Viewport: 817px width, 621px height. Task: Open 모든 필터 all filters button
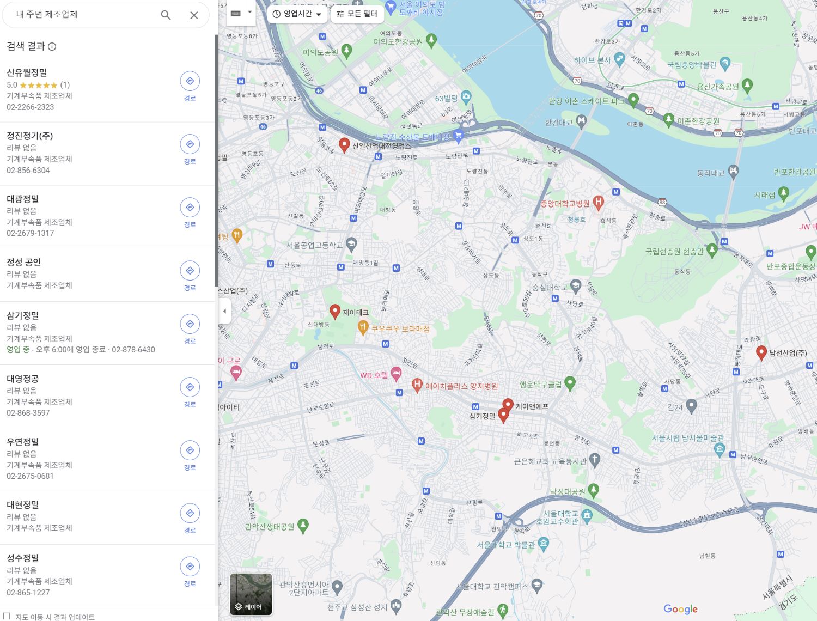click(357, 14)
